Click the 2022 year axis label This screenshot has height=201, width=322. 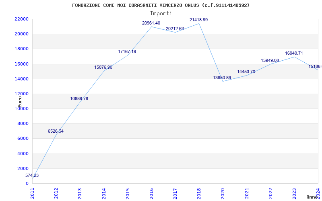click(x=270, y=193)
